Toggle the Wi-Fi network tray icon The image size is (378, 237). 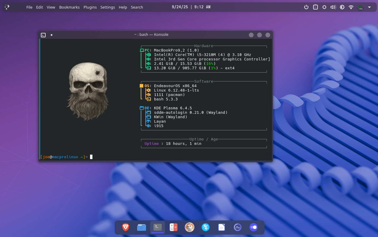click(x=351, y=7)
